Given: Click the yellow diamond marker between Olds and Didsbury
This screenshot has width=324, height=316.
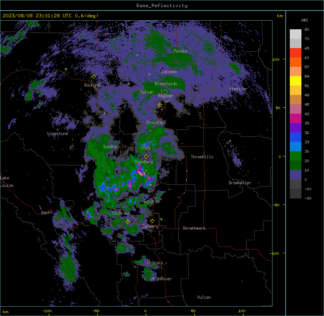Looking at the screenshot, I should (146, 156).
